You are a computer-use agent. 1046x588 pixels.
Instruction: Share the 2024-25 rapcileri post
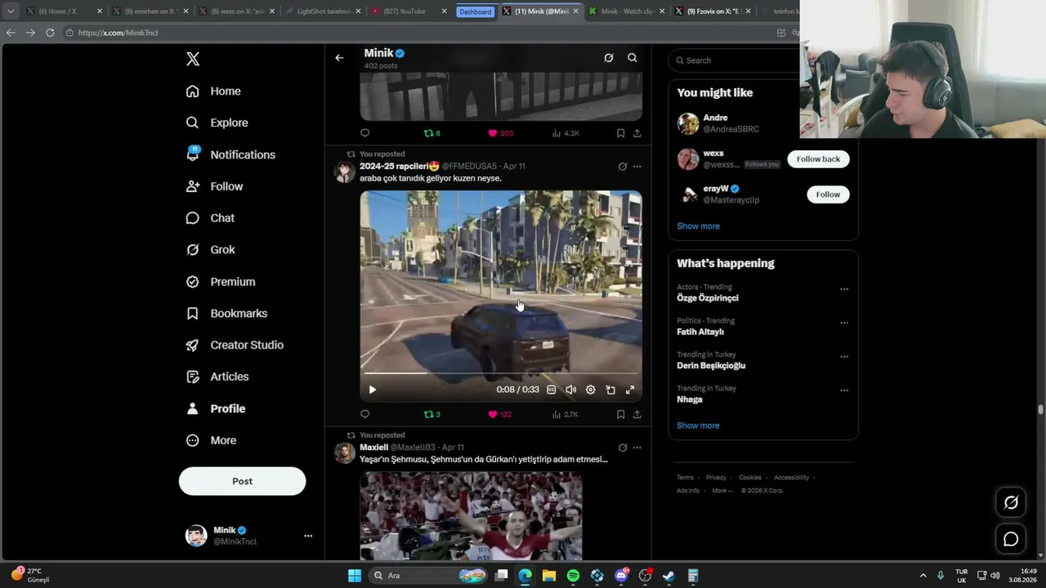637,415
